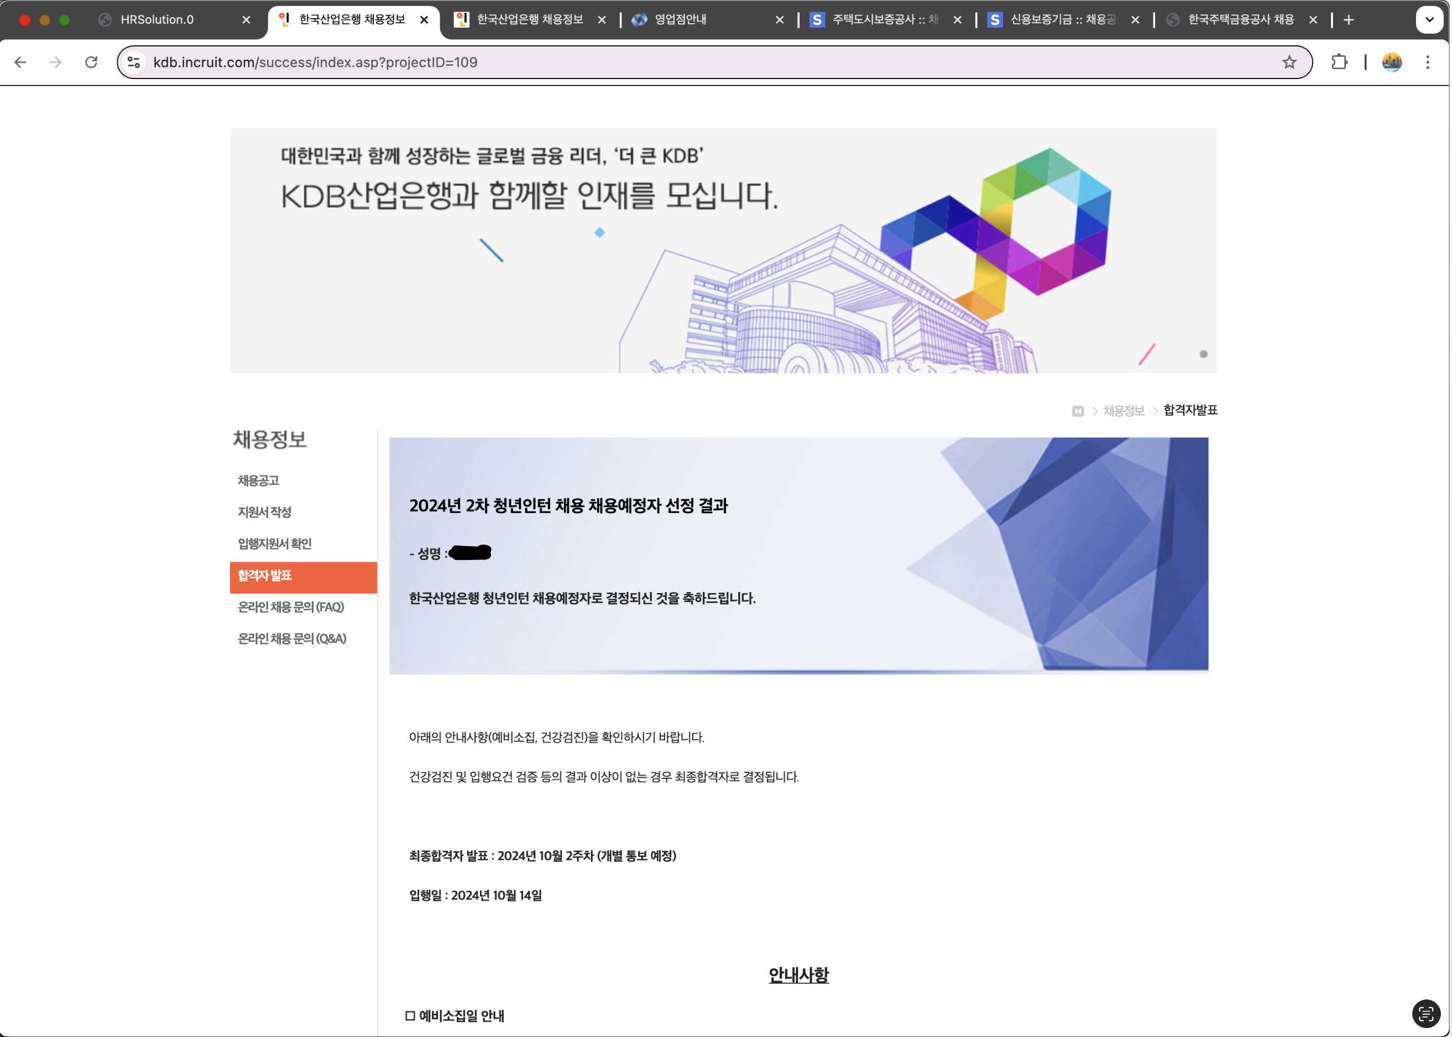The width and height of the screenshot is (1452, 1037).
Task: Click the back navigation arrow
Action: click(x=21, y=62)
